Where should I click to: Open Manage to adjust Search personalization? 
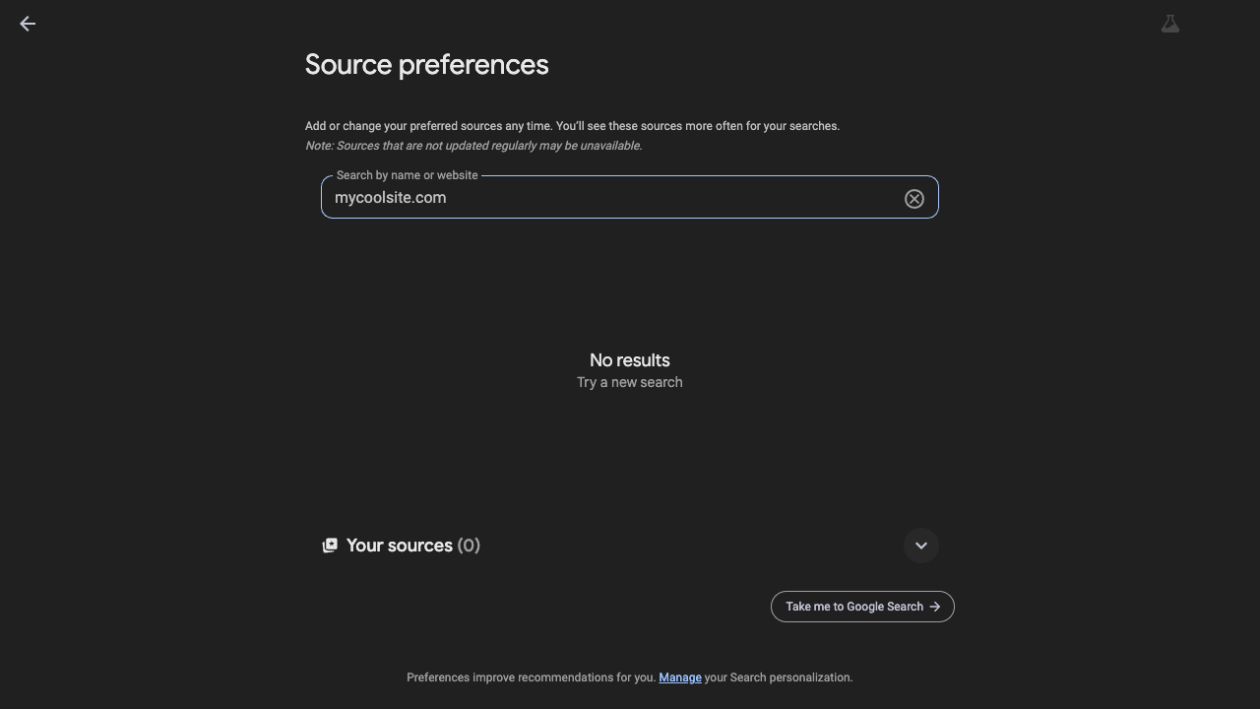coord(680,677)
